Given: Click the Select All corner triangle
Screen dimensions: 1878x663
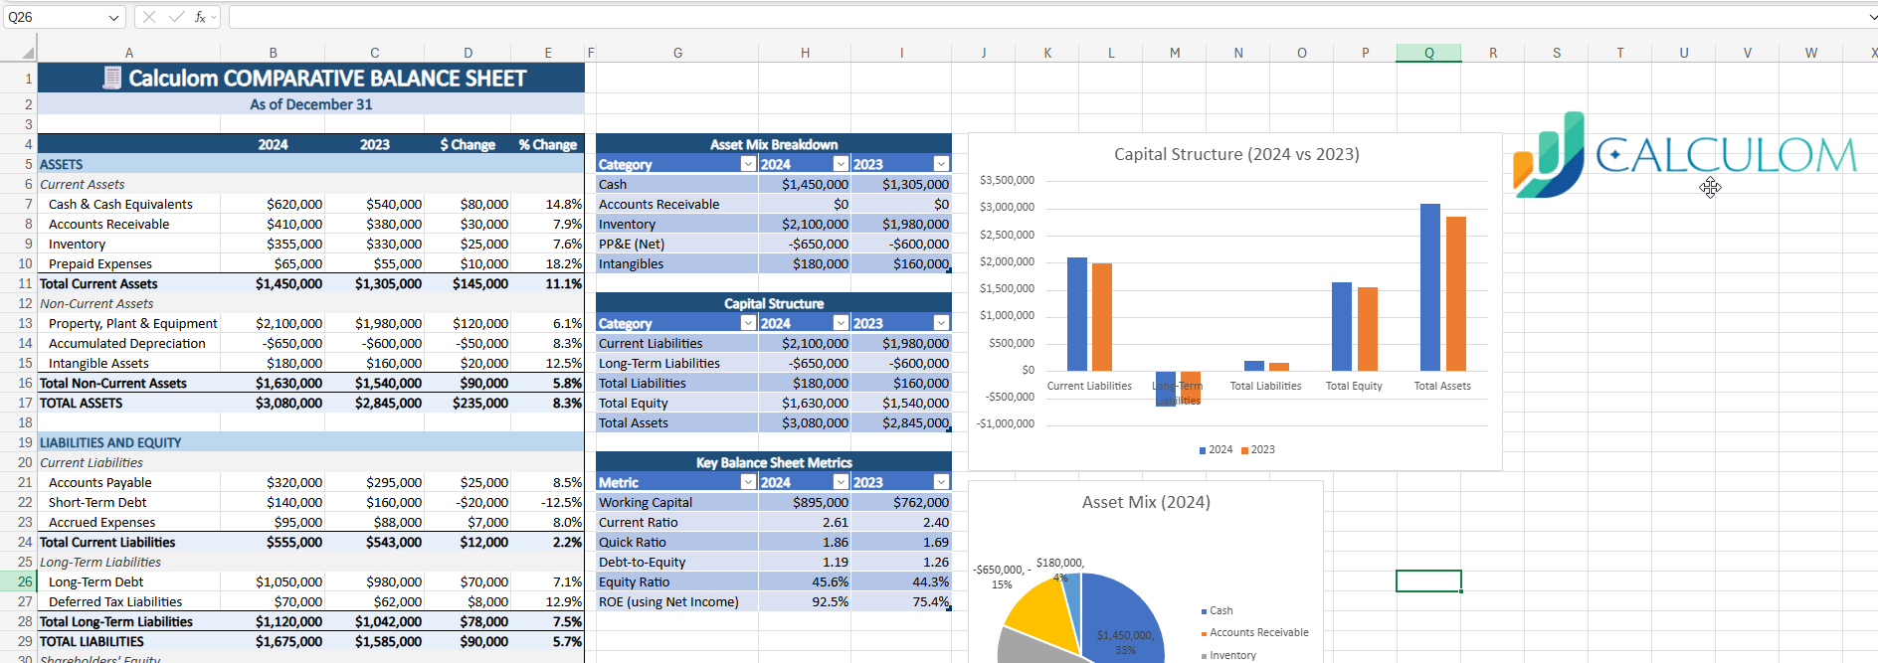Looking at the screenshot, I should pos(28,53).
